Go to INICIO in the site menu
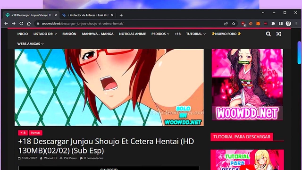The width and height of the screenshot is (302, 170). pyautogui.click(x=23, y=34)
